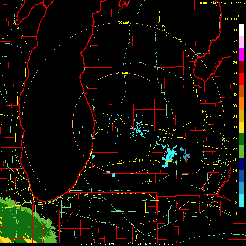Image resolution: width=246 pixels, height=246 pixels.
Task: Click the NEXLAB-College of DuPage label
Action: (x=219, y=3)
